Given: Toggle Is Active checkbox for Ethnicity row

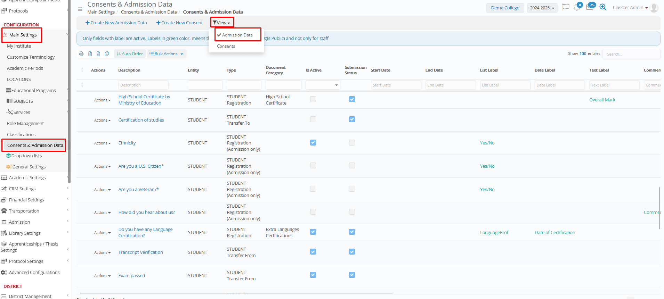Looking at the screenshot, I should coord(313,143).
